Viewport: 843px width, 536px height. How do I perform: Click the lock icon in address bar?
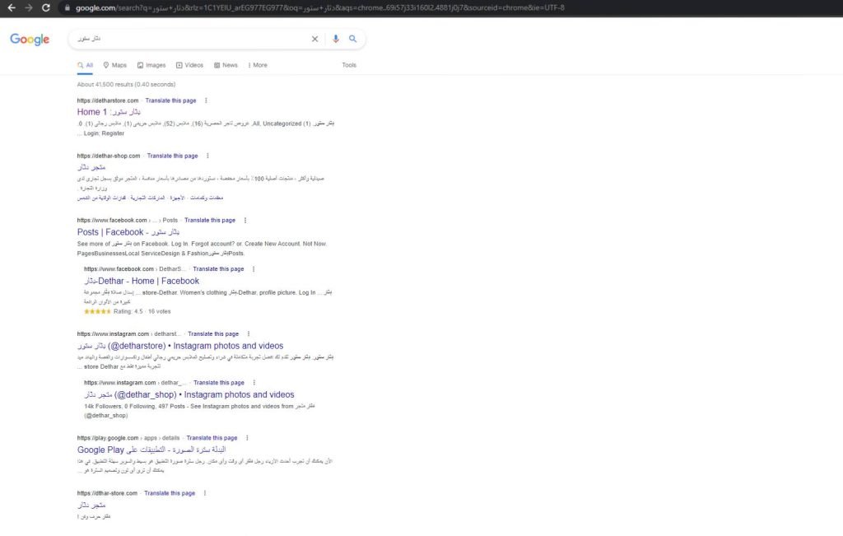pyautogui.click(x=68, y=8)
